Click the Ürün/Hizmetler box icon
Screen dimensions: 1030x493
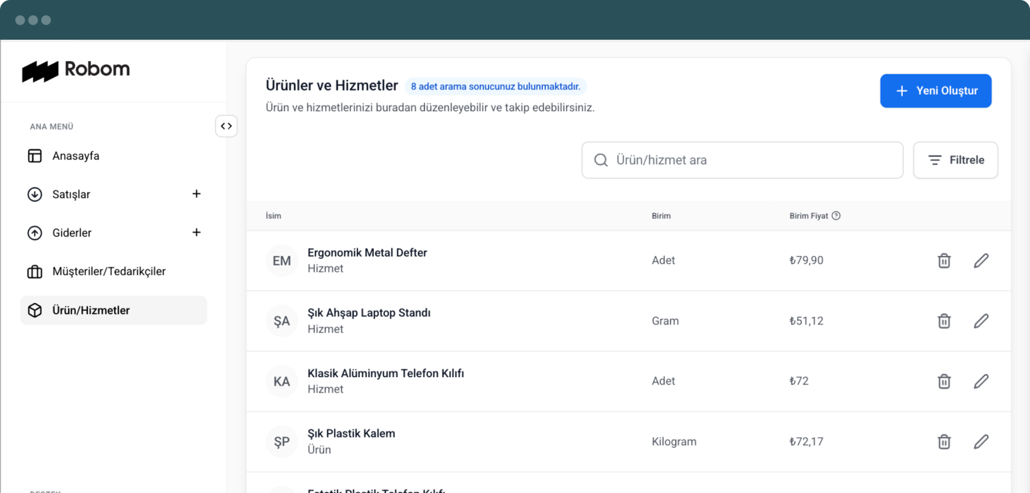(x=35, y=310)
